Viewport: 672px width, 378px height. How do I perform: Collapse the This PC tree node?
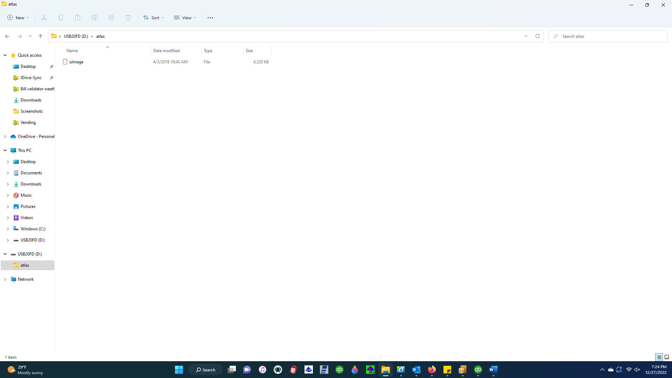(5, 150)
